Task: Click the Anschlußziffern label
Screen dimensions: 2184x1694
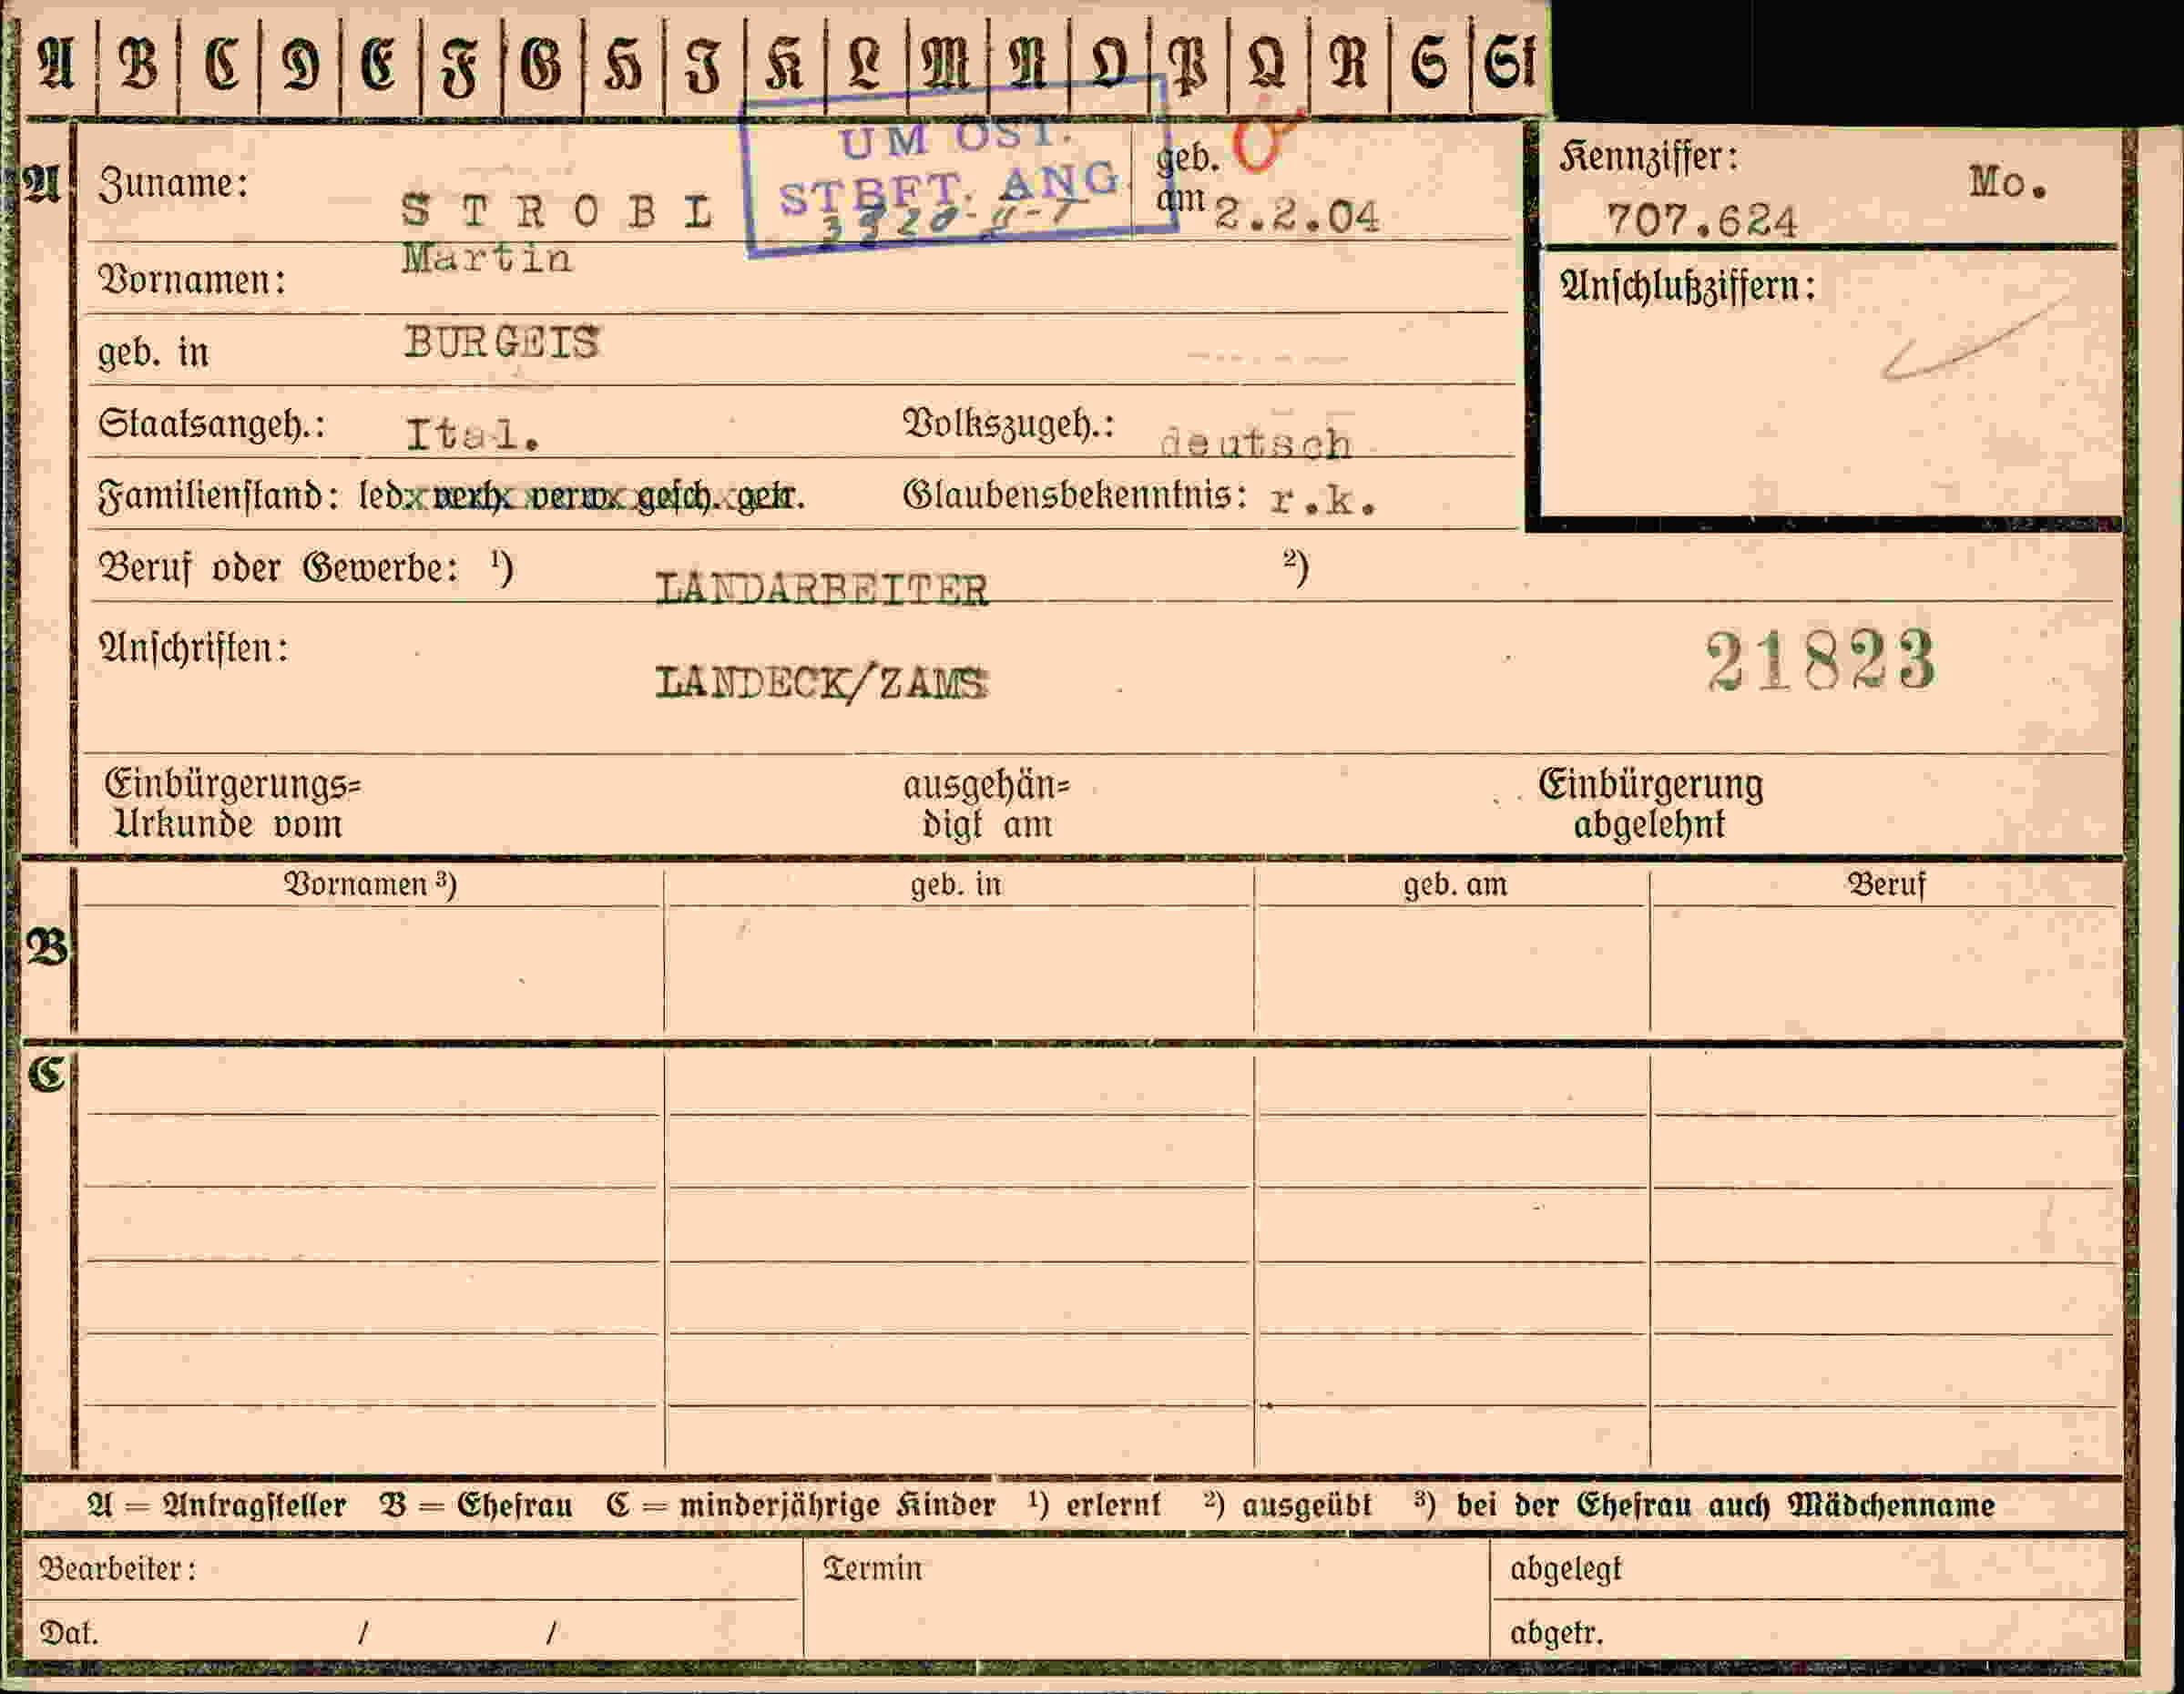Action: click(x=1688, y=287)
